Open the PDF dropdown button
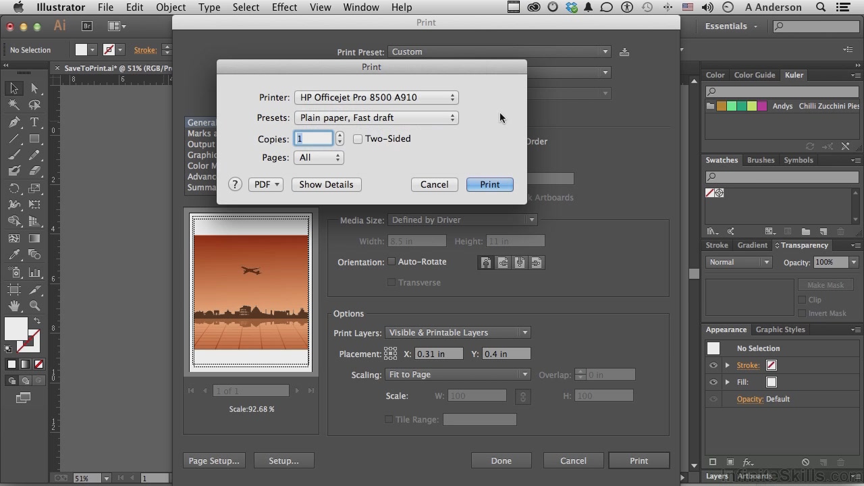Viewport: 864px width, 486px height. click(266, 184)
